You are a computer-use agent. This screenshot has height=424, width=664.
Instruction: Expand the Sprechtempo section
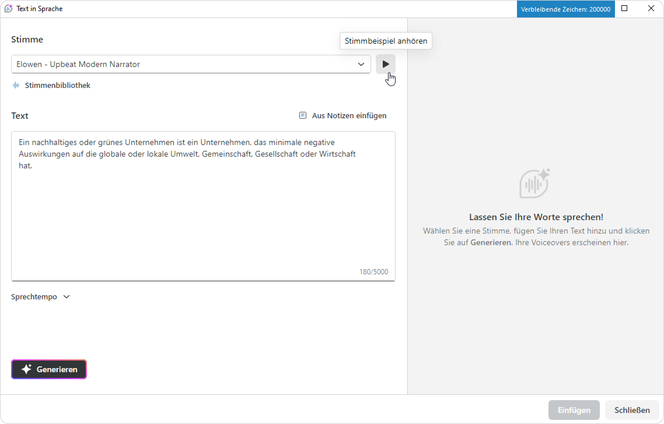click(41, 297)
